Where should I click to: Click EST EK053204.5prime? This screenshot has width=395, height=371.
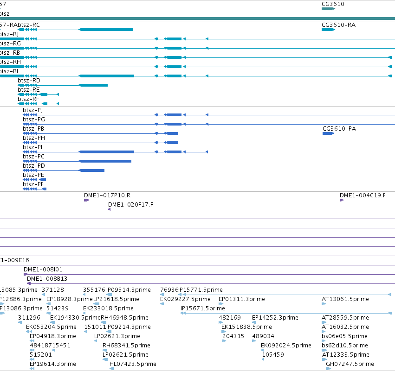[x=51, y=327]
